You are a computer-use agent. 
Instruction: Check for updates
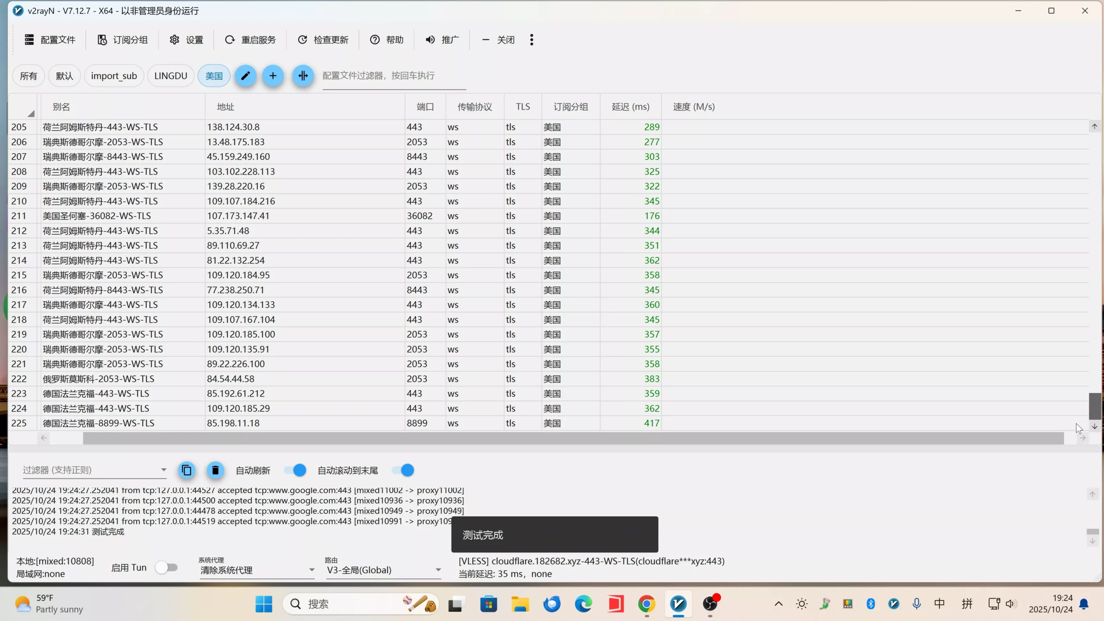click(x=323, y=39)
